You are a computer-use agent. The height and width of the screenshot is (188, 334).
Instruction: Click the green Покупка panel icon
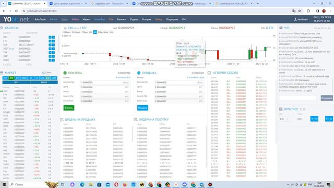[65, 73]
